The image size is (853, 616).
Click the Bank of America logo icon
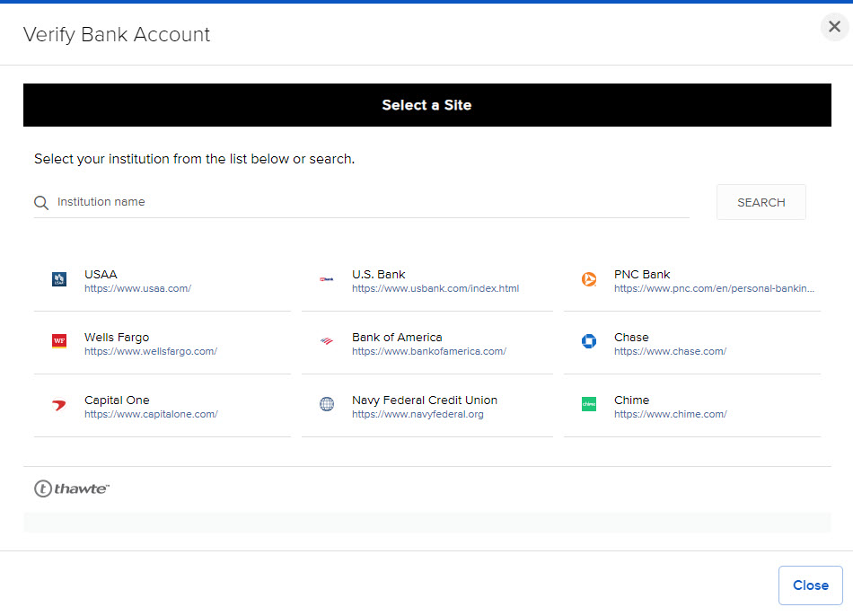(x=327, y=341)
